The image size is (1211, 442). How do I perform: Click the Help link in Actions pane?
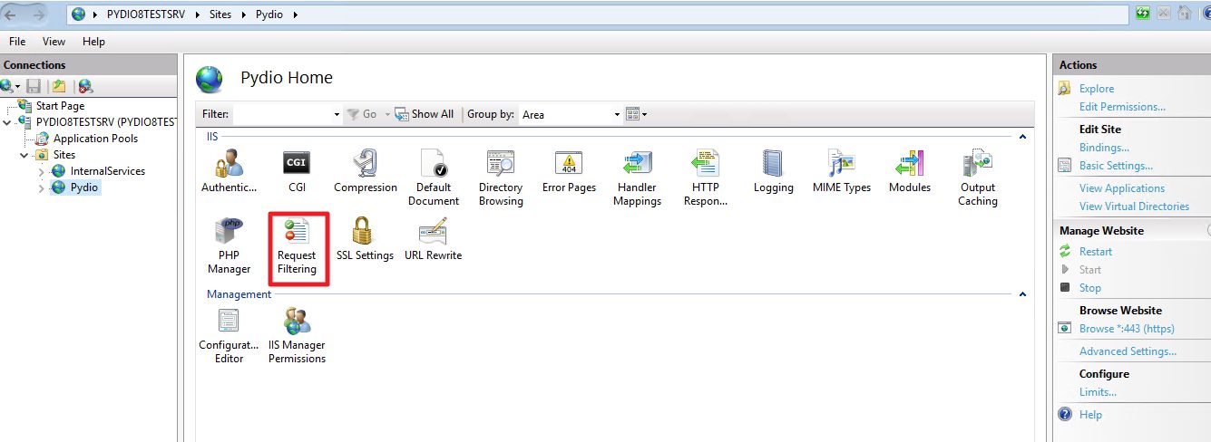(x=1090, y=415)
